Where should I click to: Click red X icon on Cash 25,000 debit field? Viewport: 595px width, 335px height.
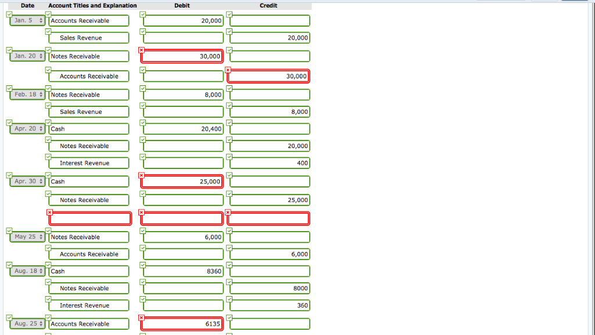pyautogui.click(x=141, y=176)
